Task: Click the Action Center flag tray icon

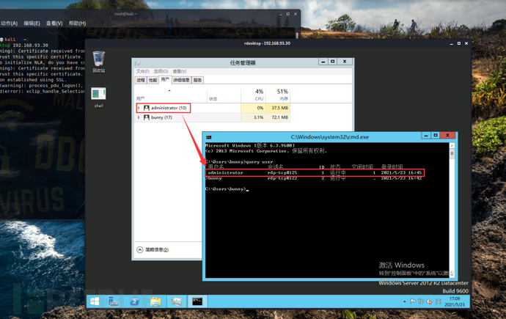Action: click(x=412, y=301)
